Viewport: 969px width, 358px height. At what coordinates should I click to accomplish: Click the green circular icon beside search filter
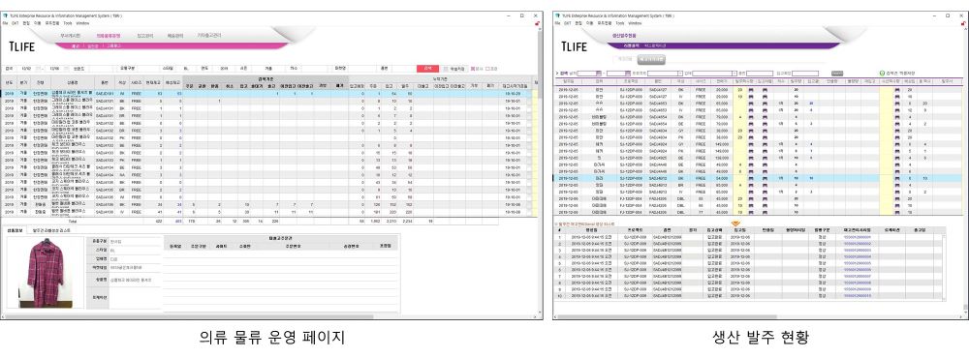click(882, 73)
